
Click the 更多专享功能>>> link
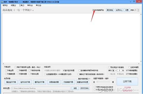84,79
